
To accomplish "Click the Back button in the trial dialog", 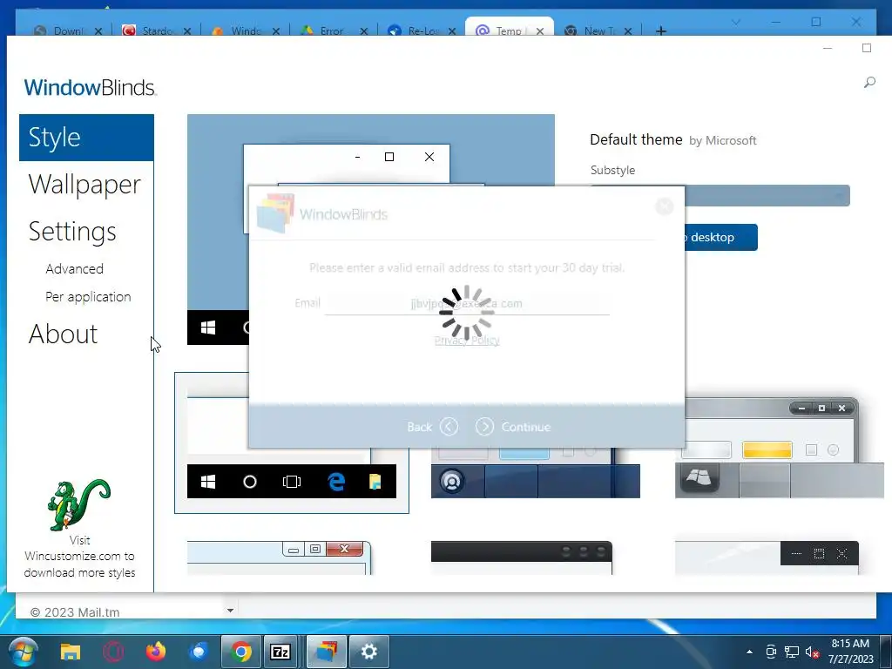I will (432, 427).
